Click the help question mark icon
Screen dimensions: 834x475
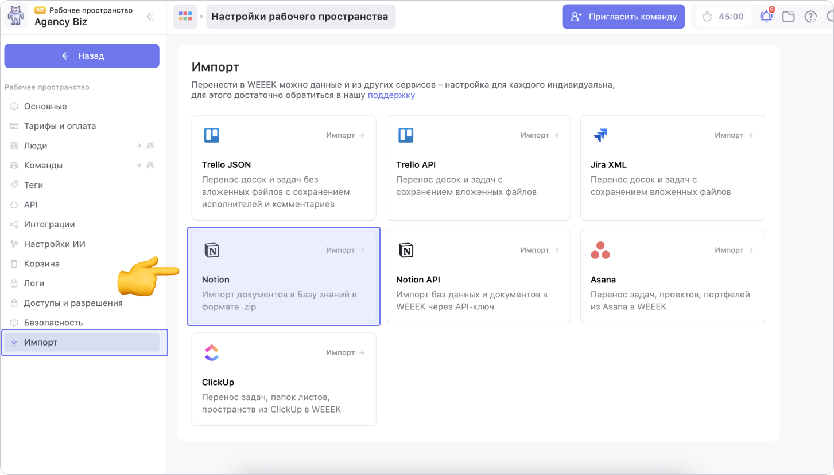810,17
